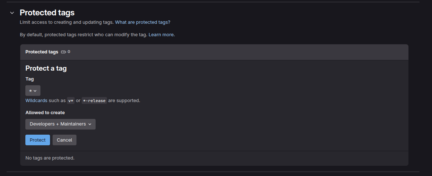The height and width of the screenshot is (176, 432).
Task: Click the 'Tag' field label
Action: tap(29, 79)
